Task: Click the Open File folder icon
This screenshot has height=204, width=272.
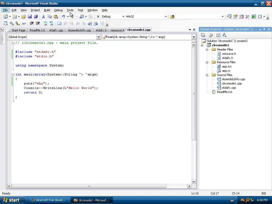Action: pyautogui.click(x=24, y=16)
